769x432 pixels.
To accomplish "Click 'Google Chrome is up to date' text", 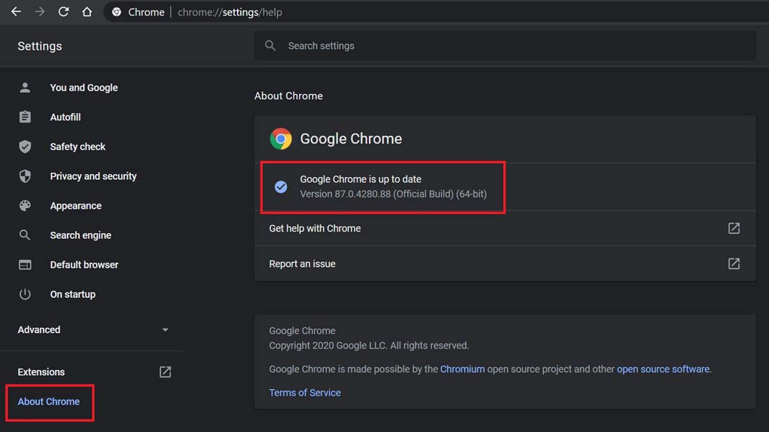I will pyautogui.click(x=361, y=179).
